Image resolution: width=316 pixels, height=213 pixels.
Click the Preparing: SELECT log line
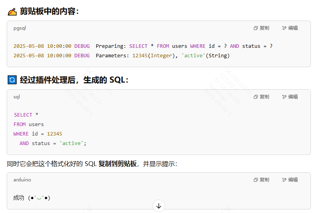point(143,46)
